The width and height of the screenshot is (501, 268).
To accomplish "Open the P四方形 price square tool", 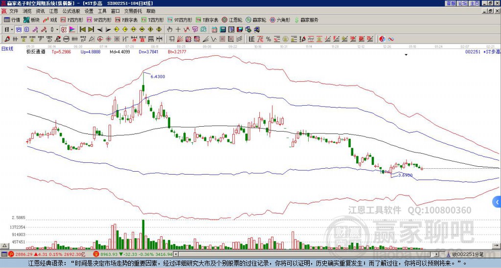I will [71, 20].
